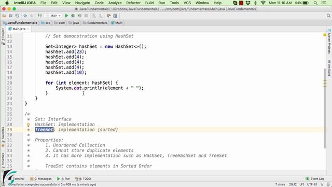Open the Ant Build side panel
This screenshot has height=187, width=332.
329,68
